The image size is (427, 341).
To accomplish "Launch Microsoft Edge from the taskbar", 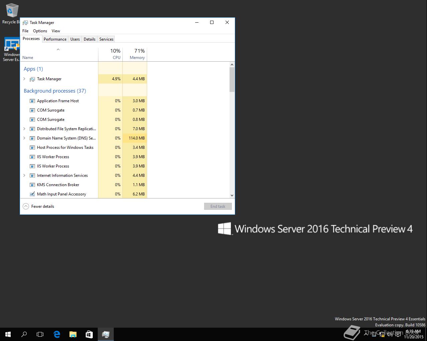I will pos(57,334).
